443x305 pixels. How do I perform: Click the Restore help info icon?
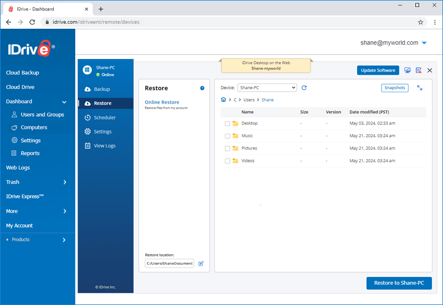[x=202, y=88]
